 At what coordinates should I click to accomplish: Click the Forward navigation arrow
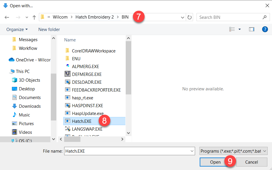click(x=18, y=17)
